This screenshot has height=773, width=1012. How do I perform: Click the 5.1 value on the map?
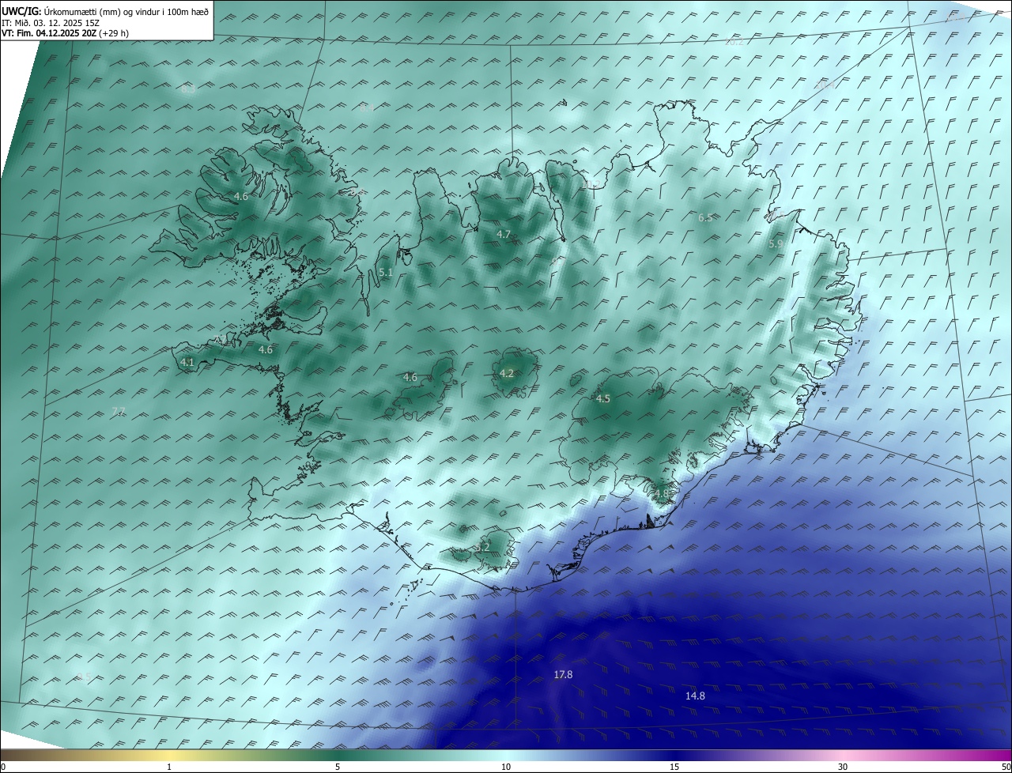pos(386,273)
